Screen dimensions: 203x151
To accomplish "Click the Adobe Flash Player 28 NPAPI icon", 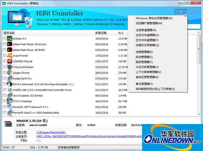I will tap(9, 50).
